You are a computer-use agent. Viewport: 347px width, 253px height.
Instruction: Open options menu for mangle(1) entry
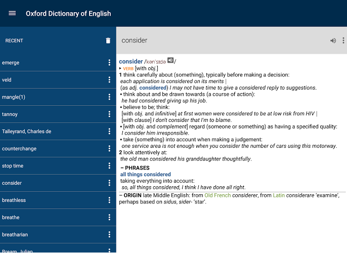(x=109, y=97)
